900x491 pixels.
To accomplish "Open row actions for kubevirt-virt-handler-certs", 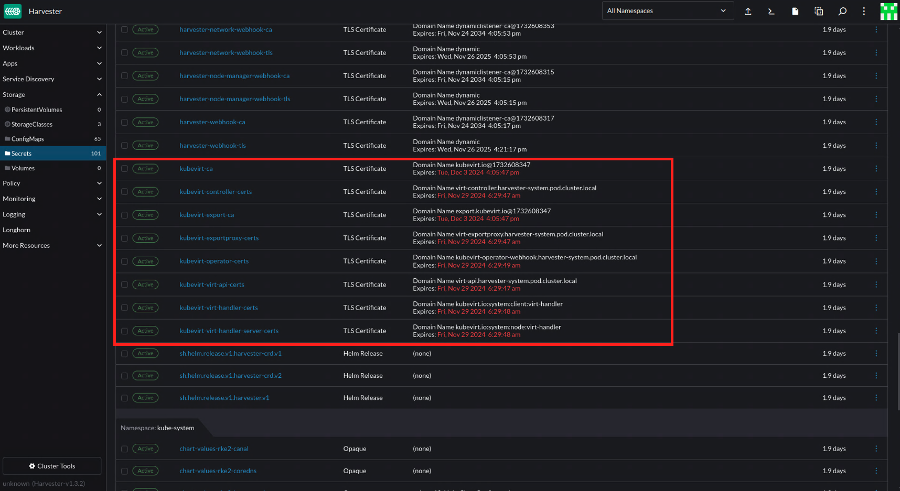I will tap(876, 308).
